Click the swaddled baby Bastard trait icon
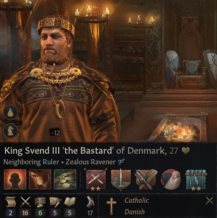The width and height of the screenshot is (217, 218). click(x=171, y=180)
